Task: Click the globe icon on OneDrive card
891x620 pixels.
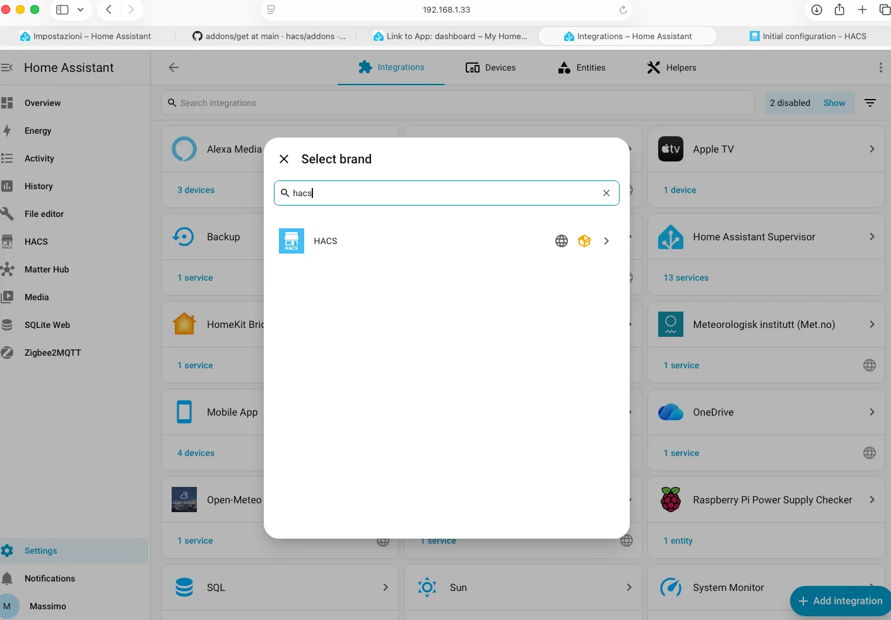Action: pyautogui.click(x=870, y=453)
